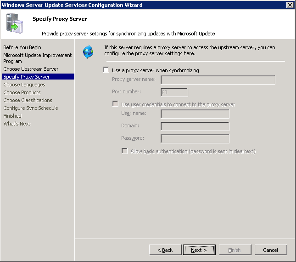Click the Password label
This screenshot has height=262, width=296.
coord(133,138)
